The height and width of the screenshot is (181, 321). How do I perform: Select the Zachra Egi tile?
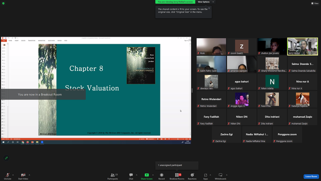pyautogui.click(x=226, y=135)
